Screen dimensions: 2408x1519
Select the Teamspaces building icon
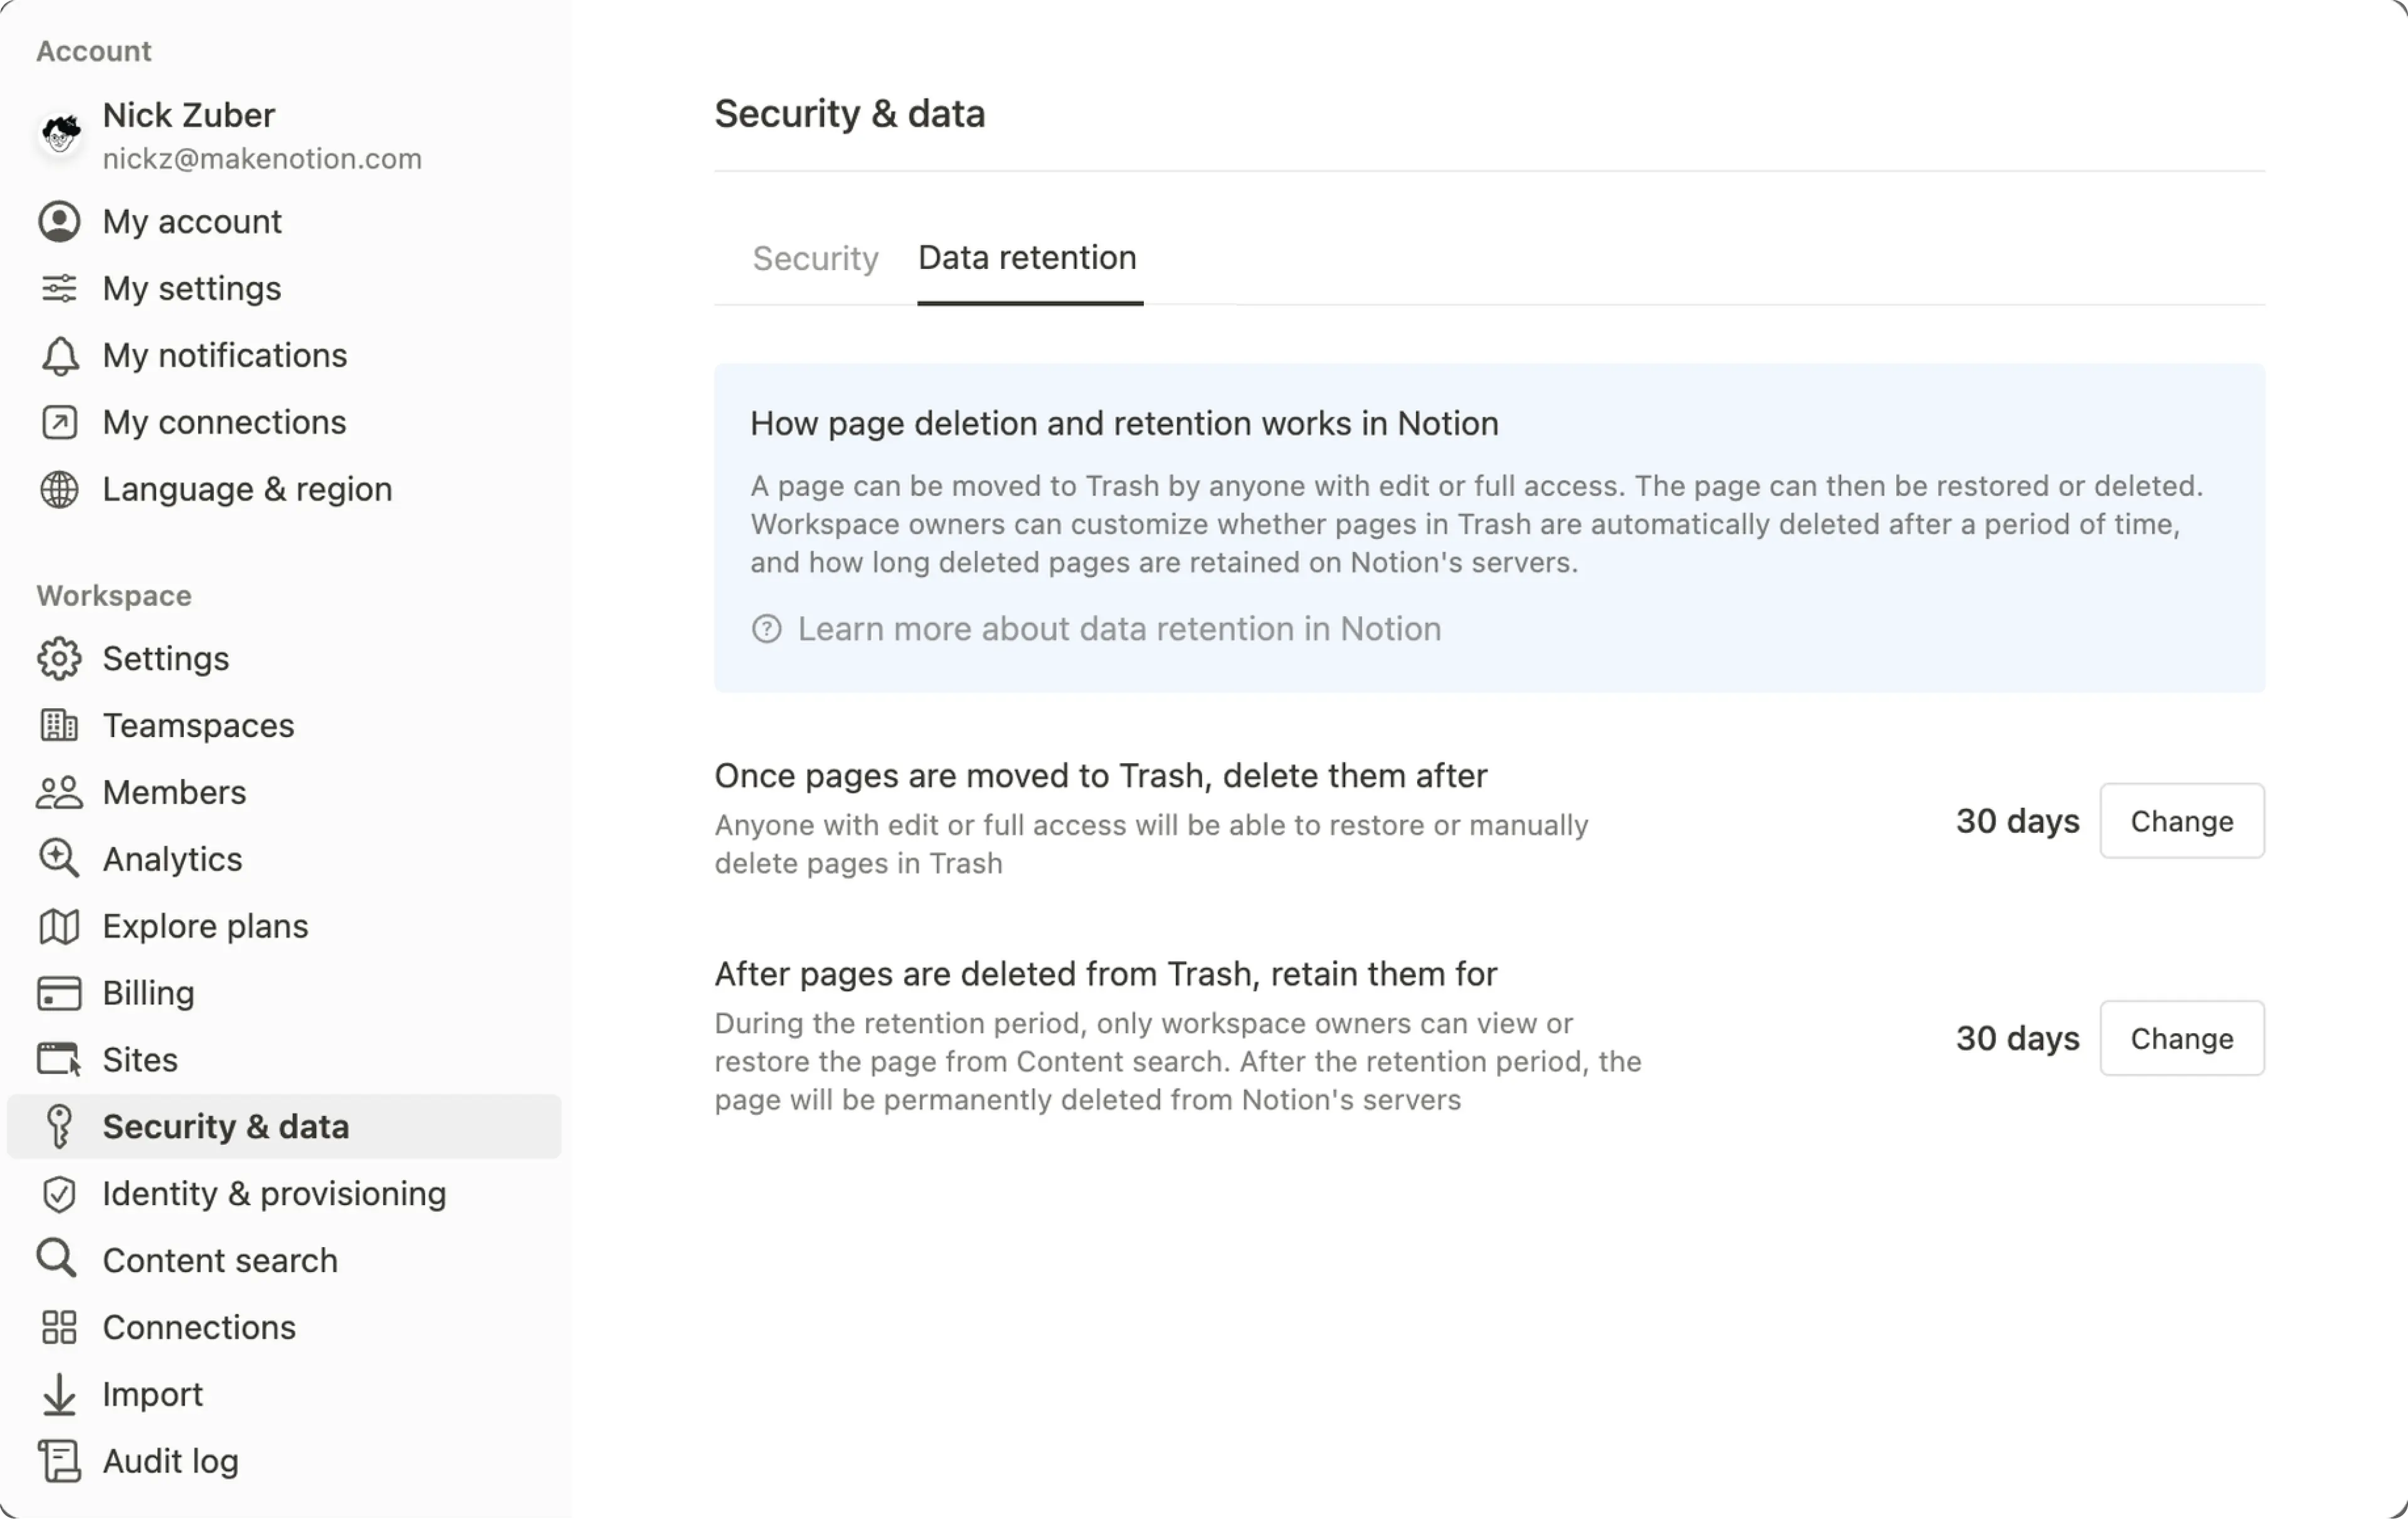click(x=59, y=726)
